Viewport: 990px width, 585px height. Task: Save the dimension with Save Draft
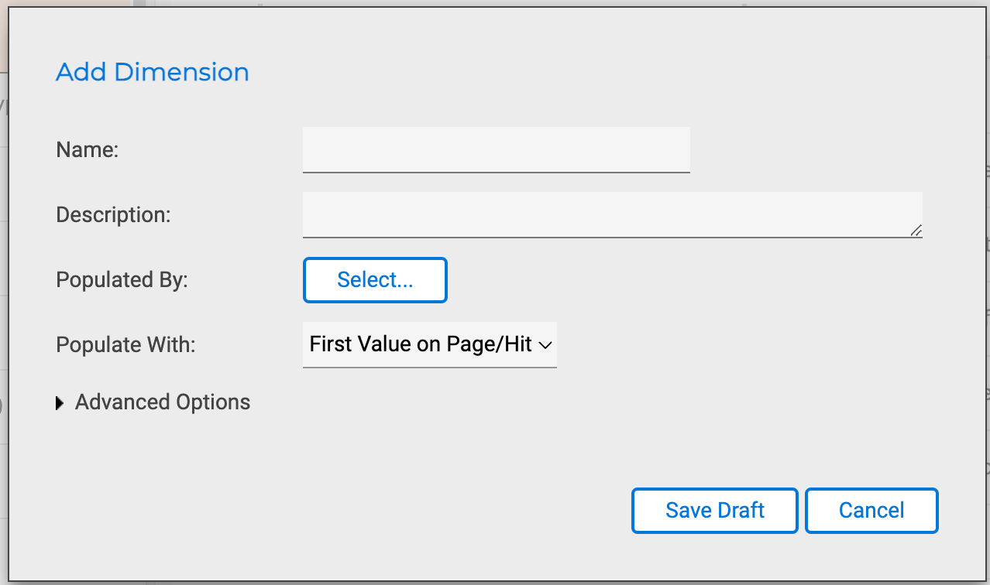(x=714, y=511)
